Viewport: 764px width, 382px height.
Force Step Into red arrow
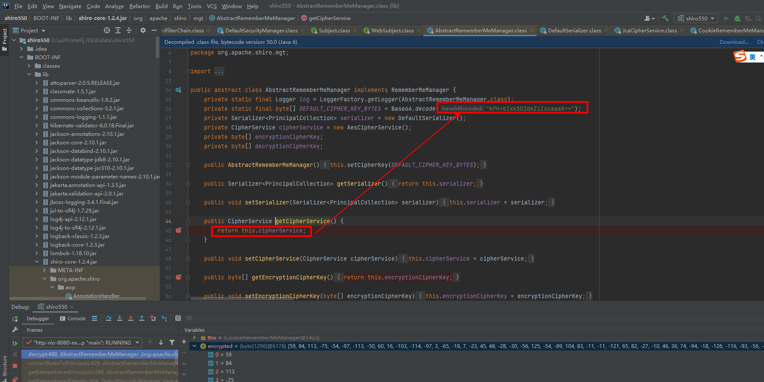[131, 318]
